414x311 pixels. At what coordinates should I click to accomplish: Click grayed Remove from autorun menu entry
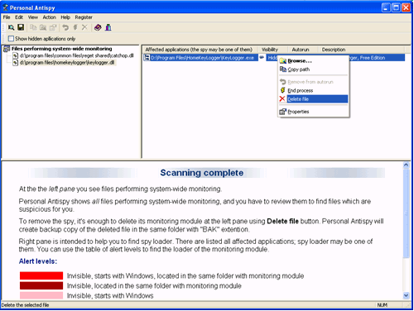314,82
